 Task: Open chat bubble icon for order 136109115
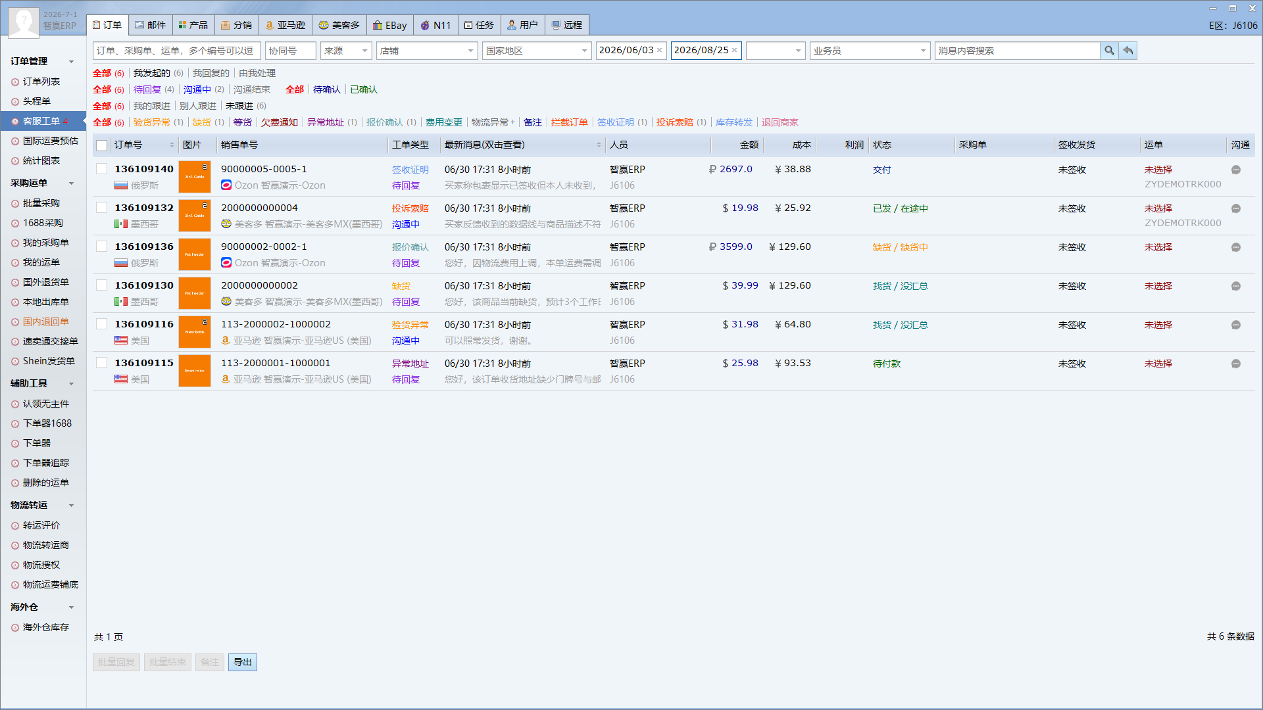[x=1236, y=364]
